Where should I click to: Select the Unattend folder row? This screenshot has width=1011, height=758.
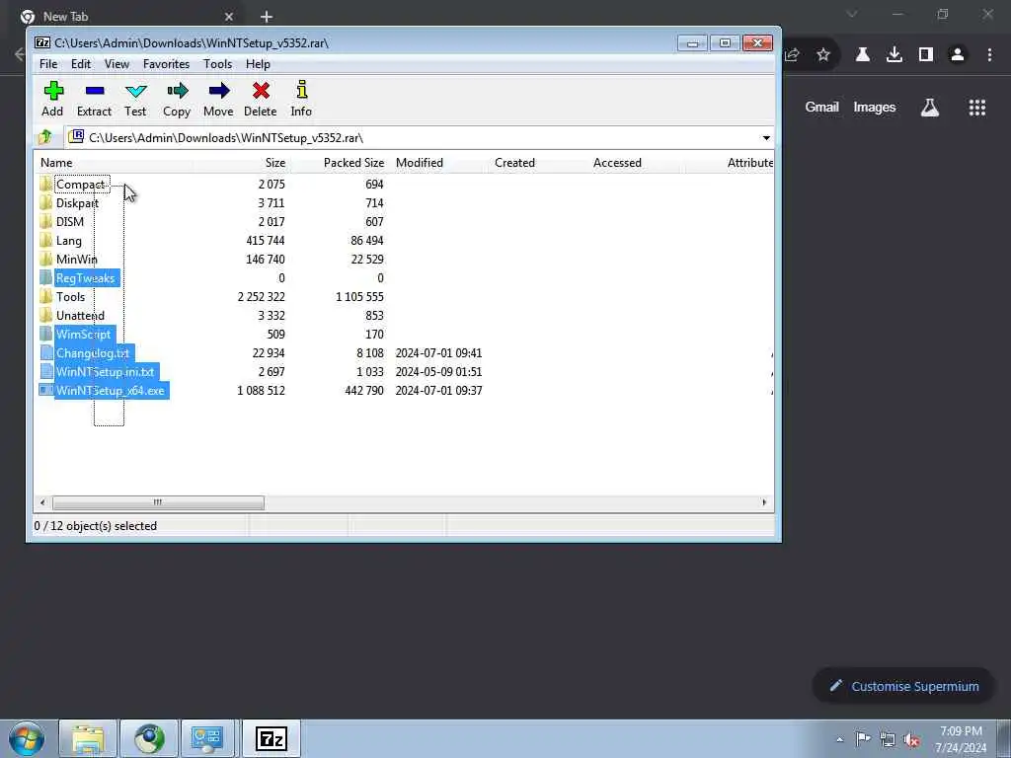[404, 315]
